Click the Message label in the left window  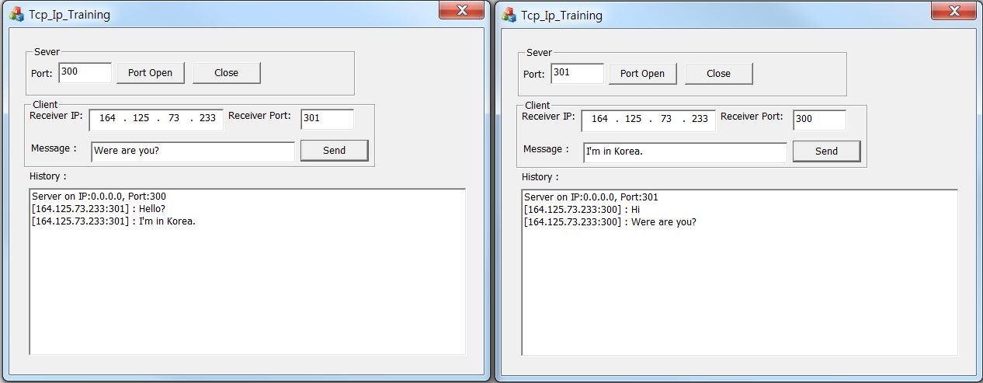coord(54,148)
